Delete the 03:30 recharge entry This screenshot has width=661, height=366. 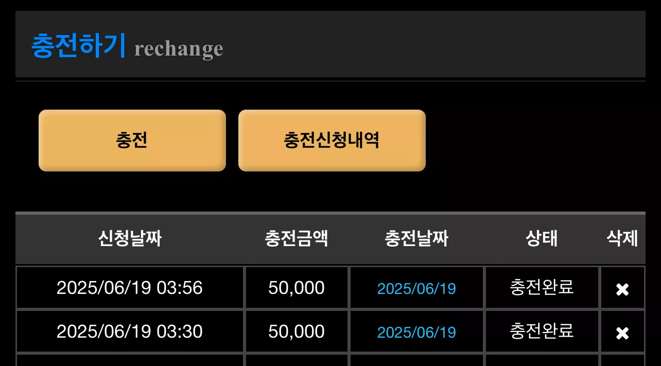622,333
